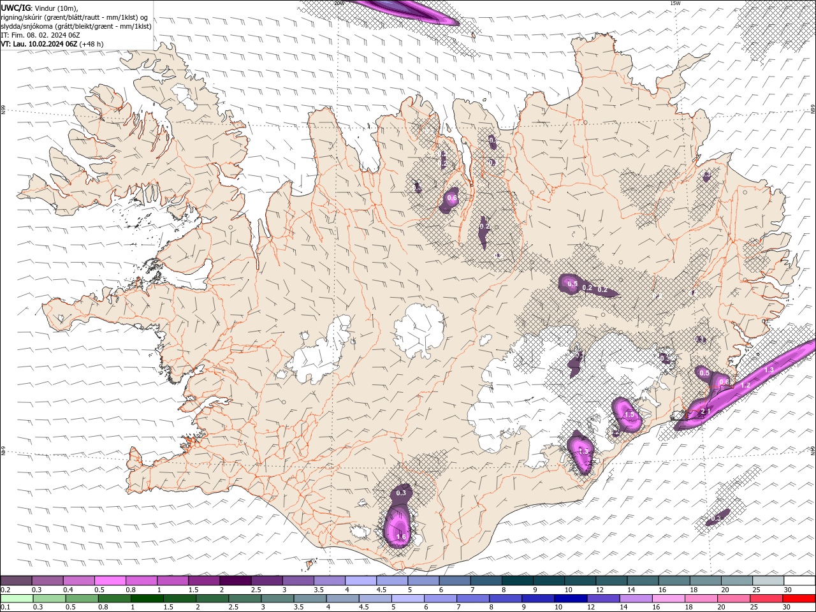Screen dimensions: 816x612
Task: Pick the dark purple 2 swatch in upper scale
Action: click(236, 581)
